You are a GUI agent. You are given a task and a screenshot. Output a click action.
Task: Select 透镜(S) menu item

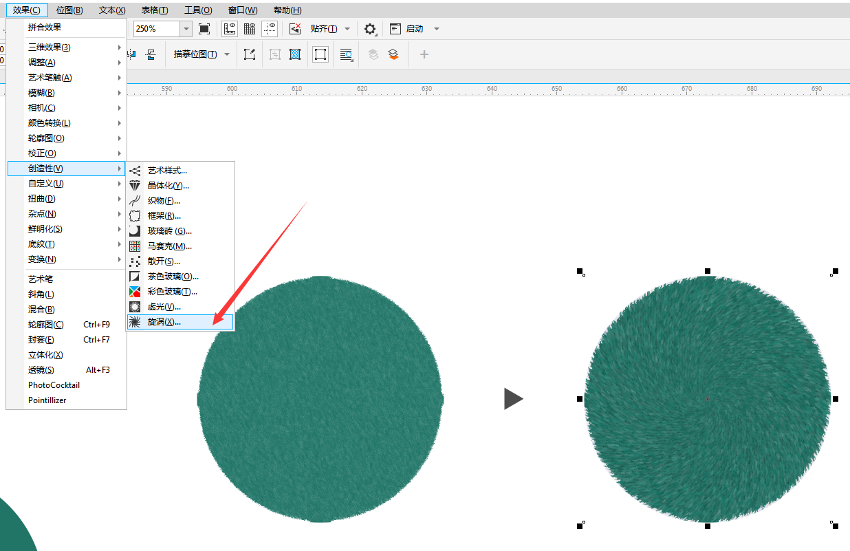tap(67, 370)
